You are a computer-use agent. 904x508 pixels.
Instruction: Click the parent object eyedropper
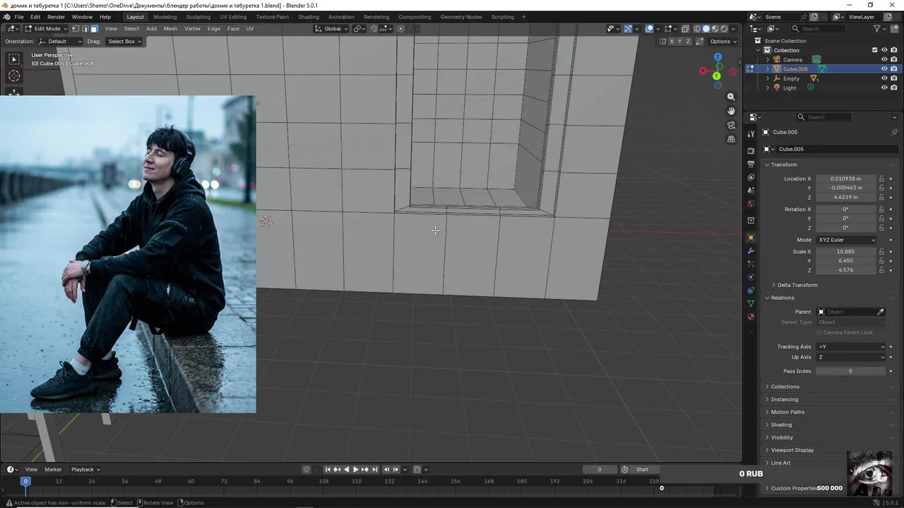[881, 312]
